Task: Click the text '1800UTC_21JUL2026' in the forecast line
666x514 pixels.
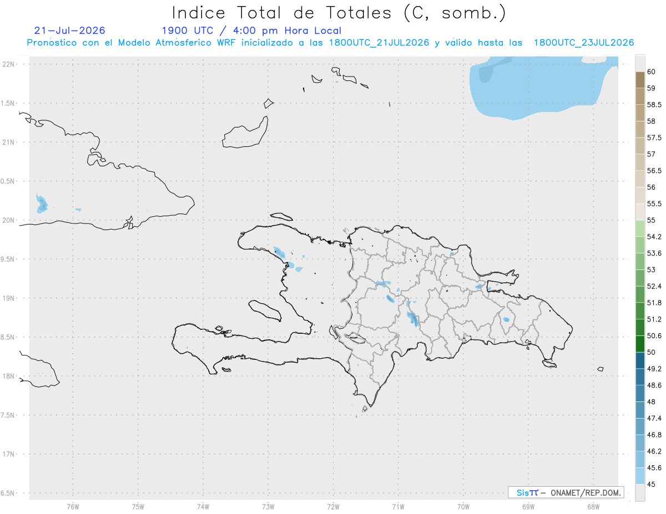Action: coord(379,43)
